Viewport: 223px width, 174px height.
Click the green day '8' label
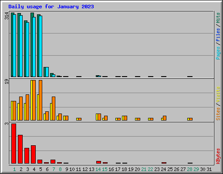60,169
